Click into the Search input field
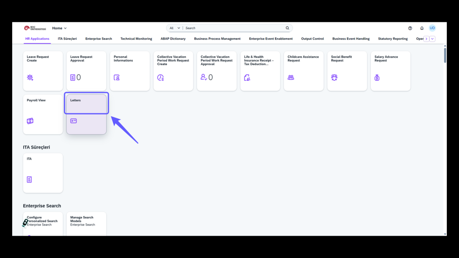Viewport: 459px width, 258px height. click(234, 28)
